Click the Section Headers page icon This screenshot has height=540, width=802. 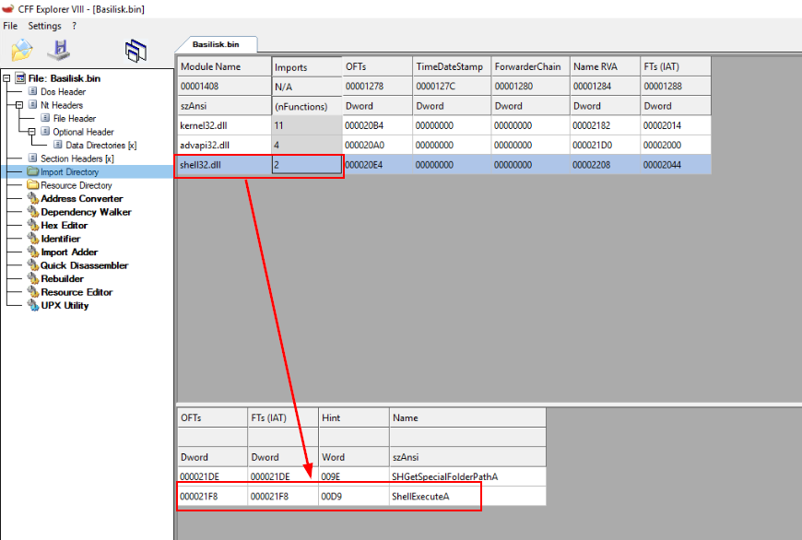pos(33,158)
